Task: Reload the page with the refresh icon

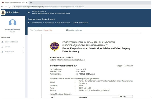Action: click(9, 7)
